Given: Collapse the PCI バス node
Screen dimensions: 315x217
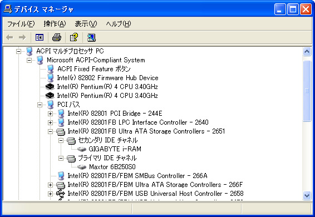Looking at the screenshot, I should (x=40, y=105).
